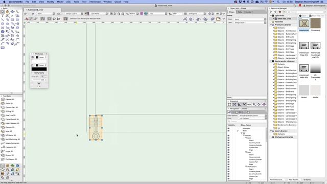The width and height of the screenshot is (327, 184).
Task: Click the Resource Manager forward arrow
Action: 275,12
